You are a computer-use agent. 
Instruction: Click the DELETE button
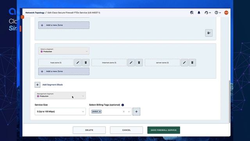pyautogui.click(x=89, y=130)
